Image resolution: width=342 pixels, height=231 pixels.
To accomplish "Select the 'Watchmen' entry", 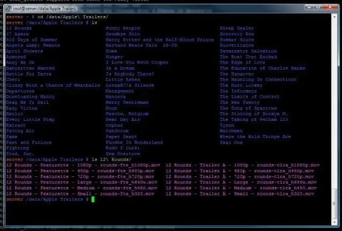I will tap(231, 131).
